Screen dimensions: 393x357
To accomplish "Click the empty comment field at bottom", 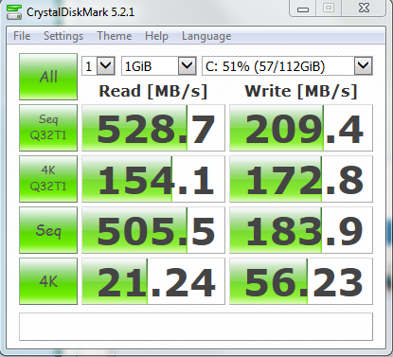I will [196, 327].
